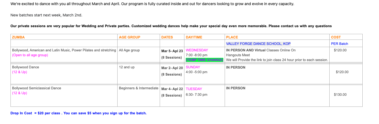Click the bold private sessions paragraph
The height and width of the screenshot is (124, 379).
[x=171, y=26]
